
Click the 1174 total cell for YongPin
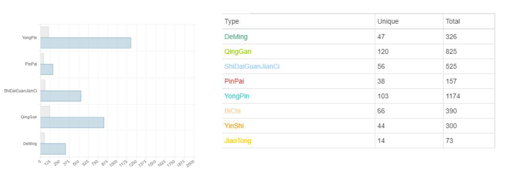(x=453, y=96)
